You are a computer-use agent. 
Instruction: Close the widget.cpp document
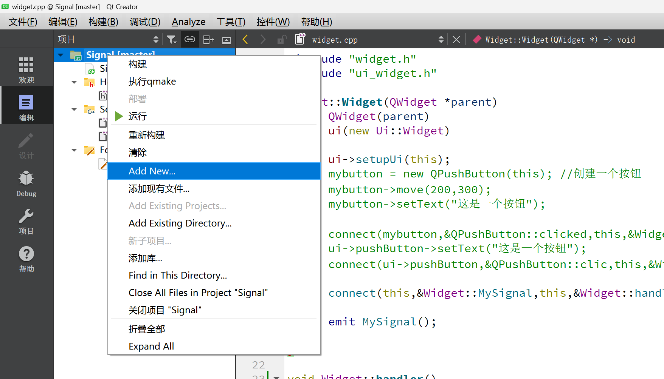pyautogui.click(x=456, y=40)
